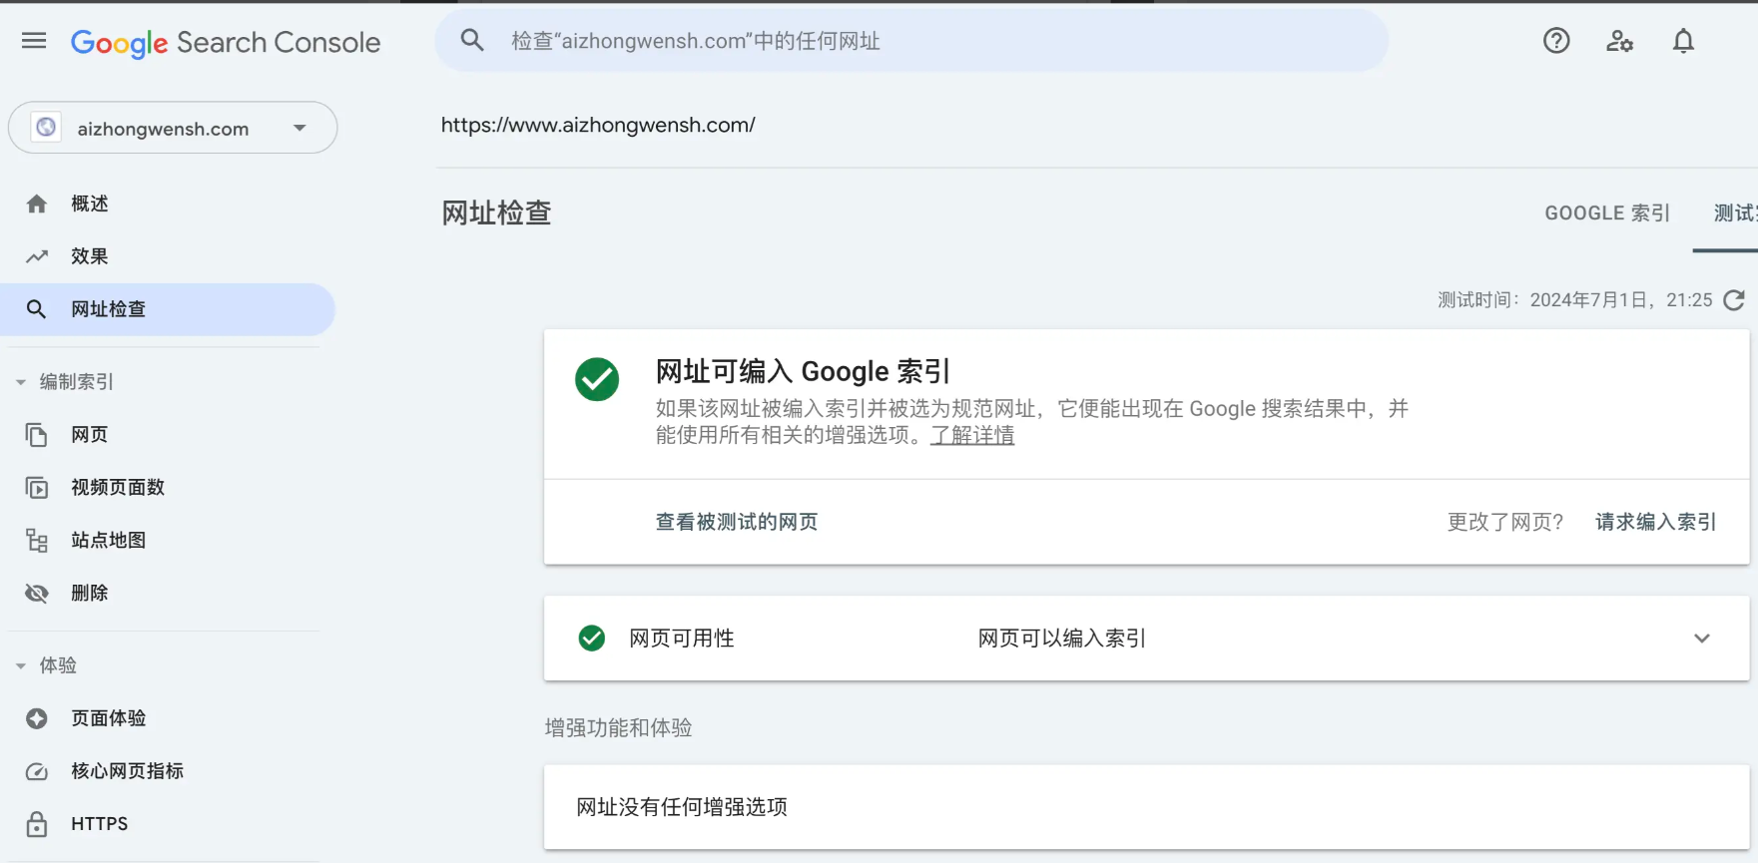Screen dimensions: 1758x863
Task: Click the 网址可编入 Google 索引 heading
Action: (803, 372)
